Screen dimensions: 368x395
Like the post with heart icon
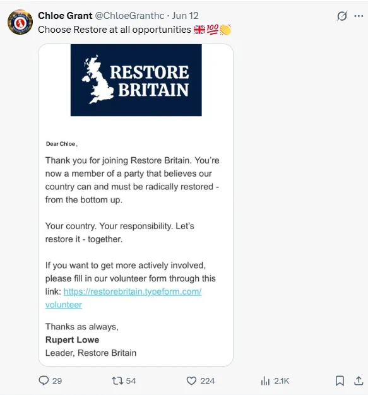click(x=191, y=380)
